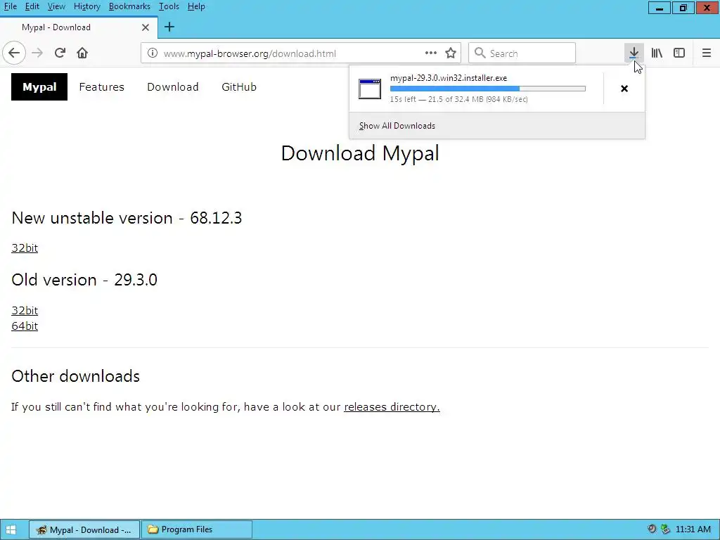Click the 11:31 AM clock
720x540 pixels.
click(693, 529)
